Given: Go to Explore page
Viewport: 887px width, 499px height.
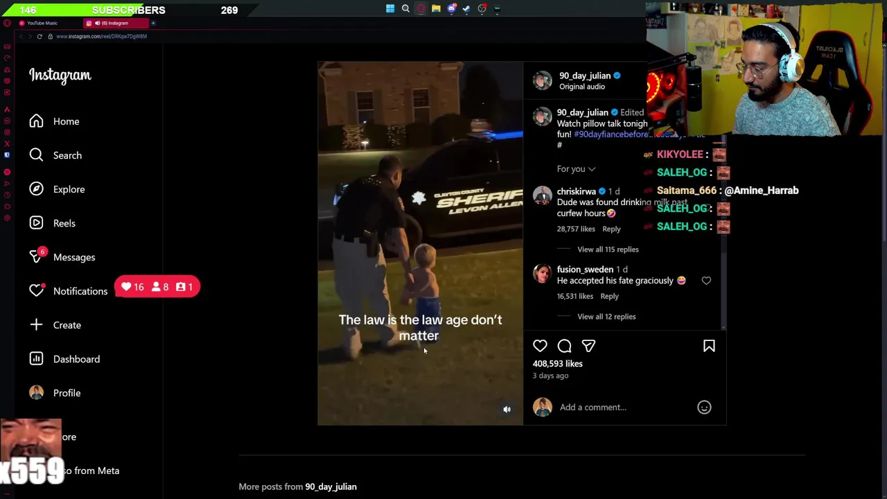Looking at the screenshot, I should [x=57, y=189].
